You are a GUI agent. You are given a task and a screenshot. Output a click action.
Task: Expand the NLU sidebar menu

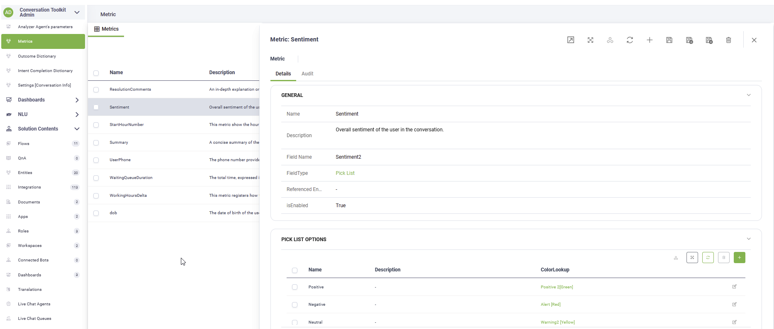(77, 114)
